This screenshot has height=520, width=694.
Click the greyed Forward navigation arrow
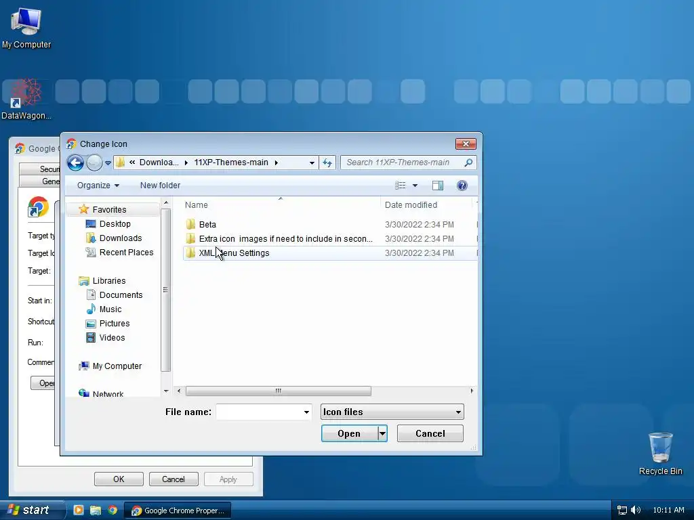click(x=94, y=162)
